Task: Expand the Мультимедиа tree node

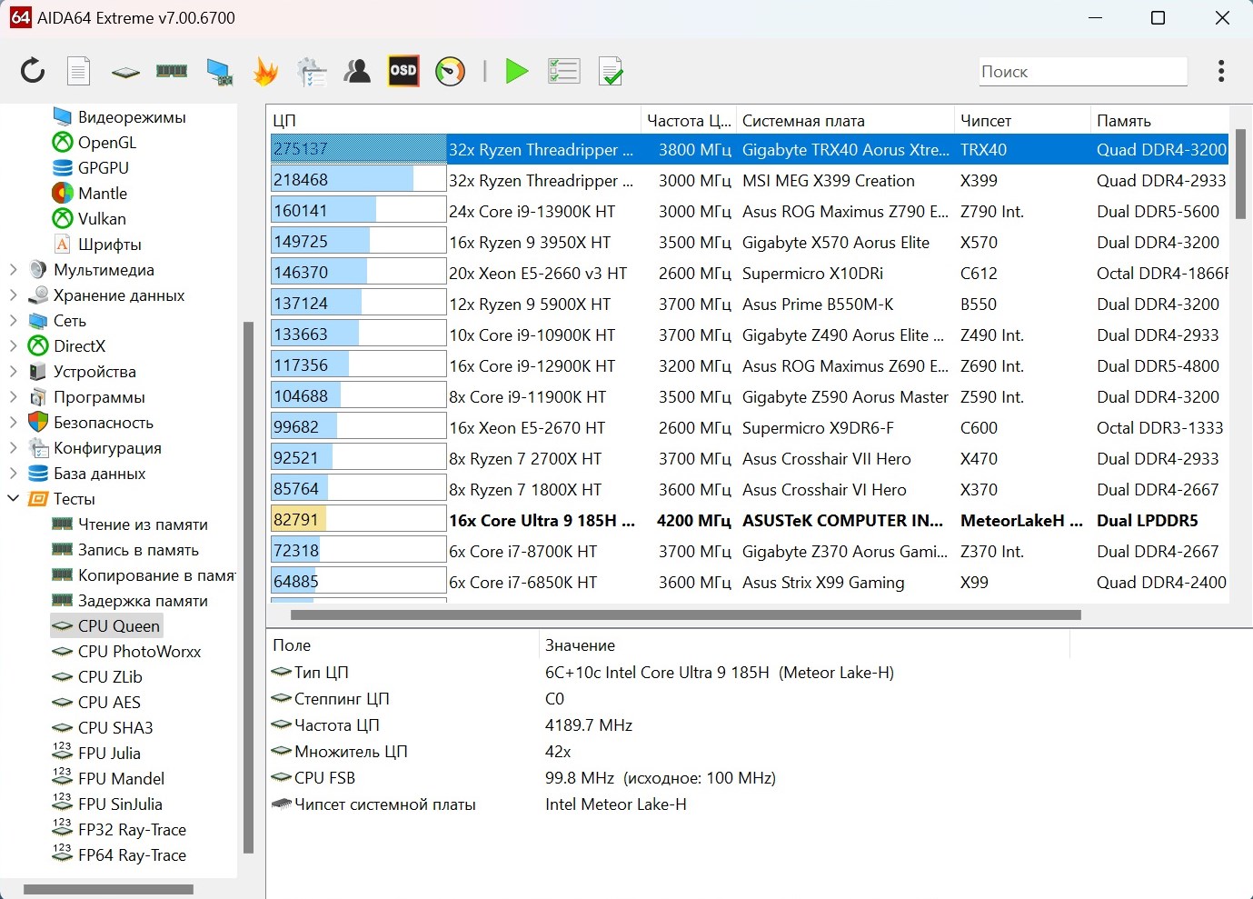Action: click(x=13, y=270)
